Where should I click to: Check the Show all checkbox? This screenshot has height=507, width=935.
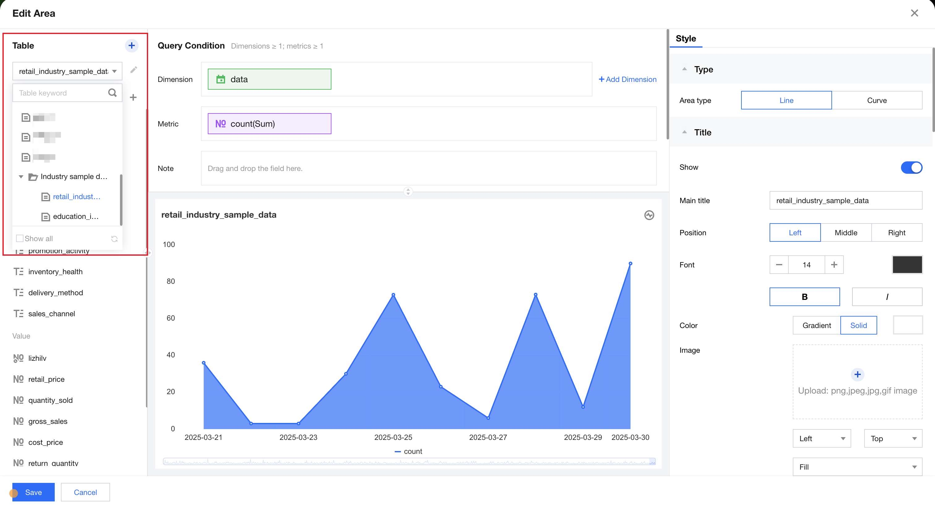(20, 238)
